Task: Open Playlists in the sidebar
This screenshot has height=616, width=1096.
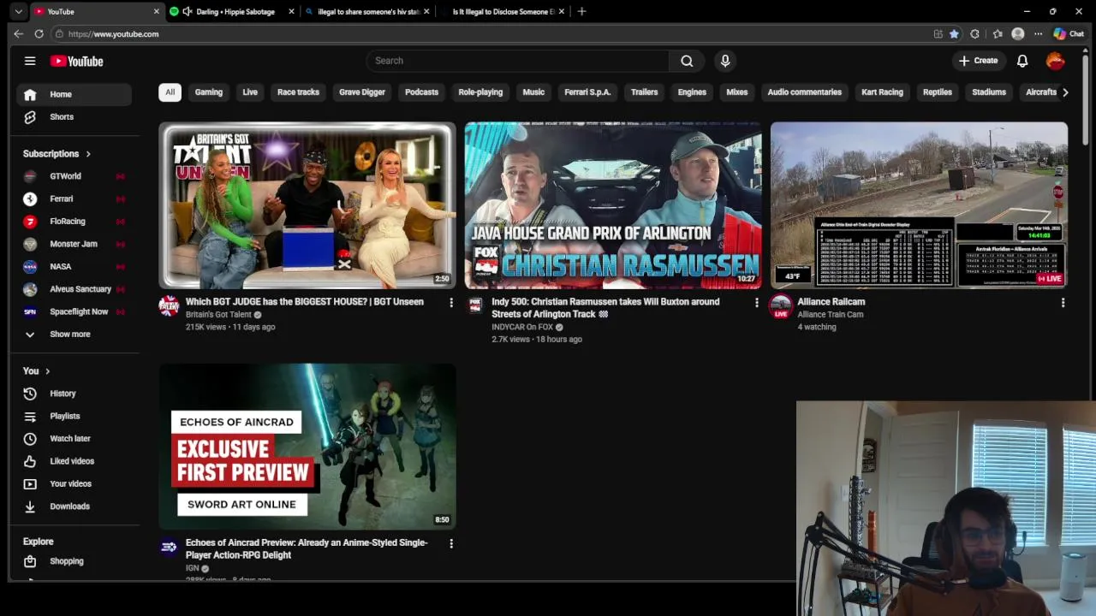Action: point(74,416)
